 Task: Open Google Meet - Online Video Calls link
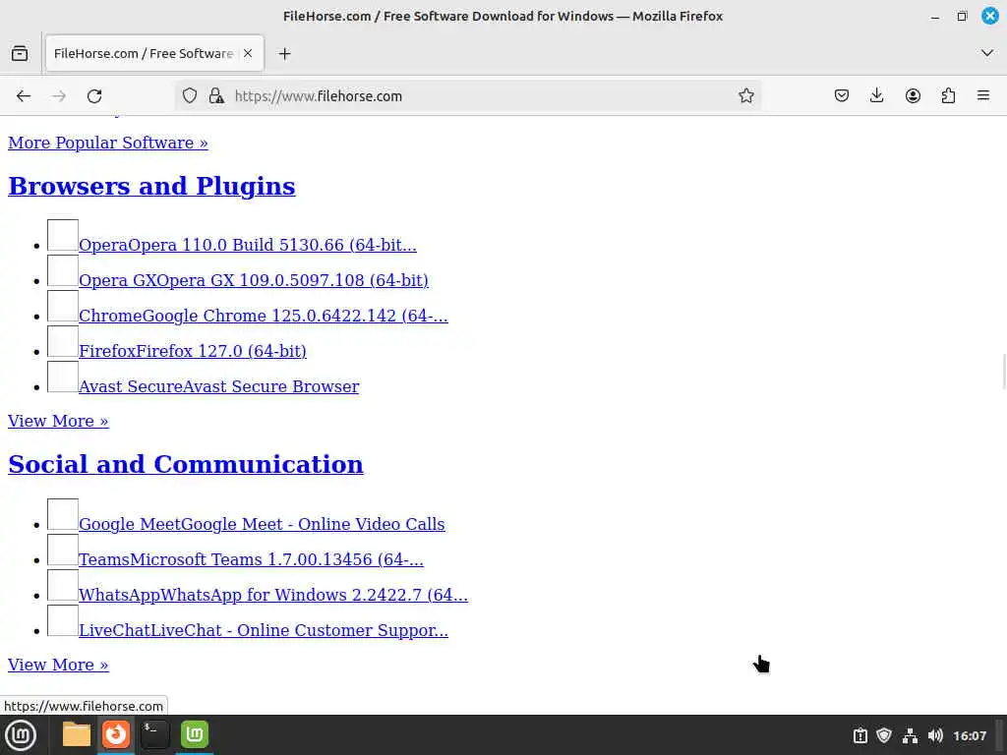(262, 524)
